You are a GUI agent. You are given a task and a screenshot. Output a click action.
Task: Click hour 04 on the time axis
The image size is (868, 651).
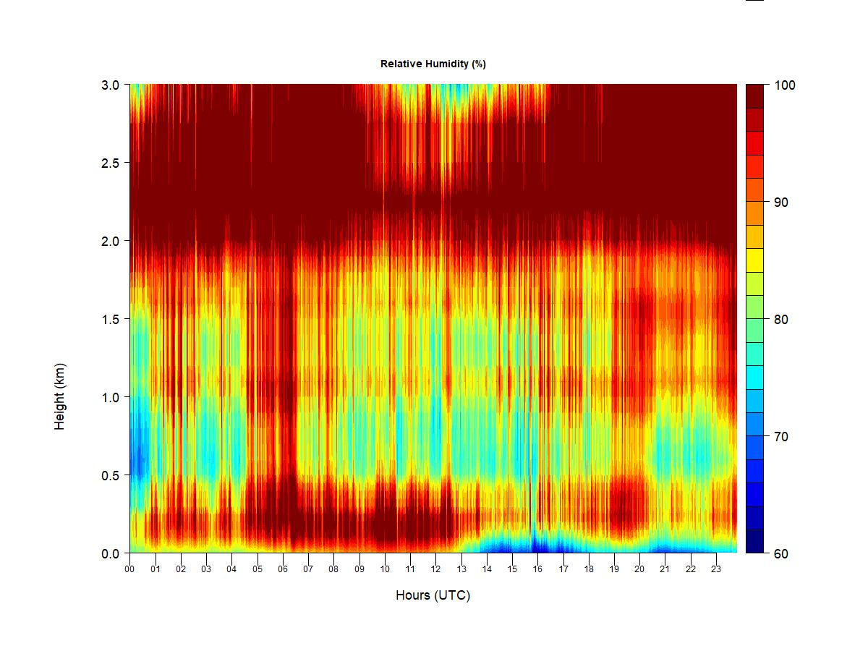coord(231,569)
